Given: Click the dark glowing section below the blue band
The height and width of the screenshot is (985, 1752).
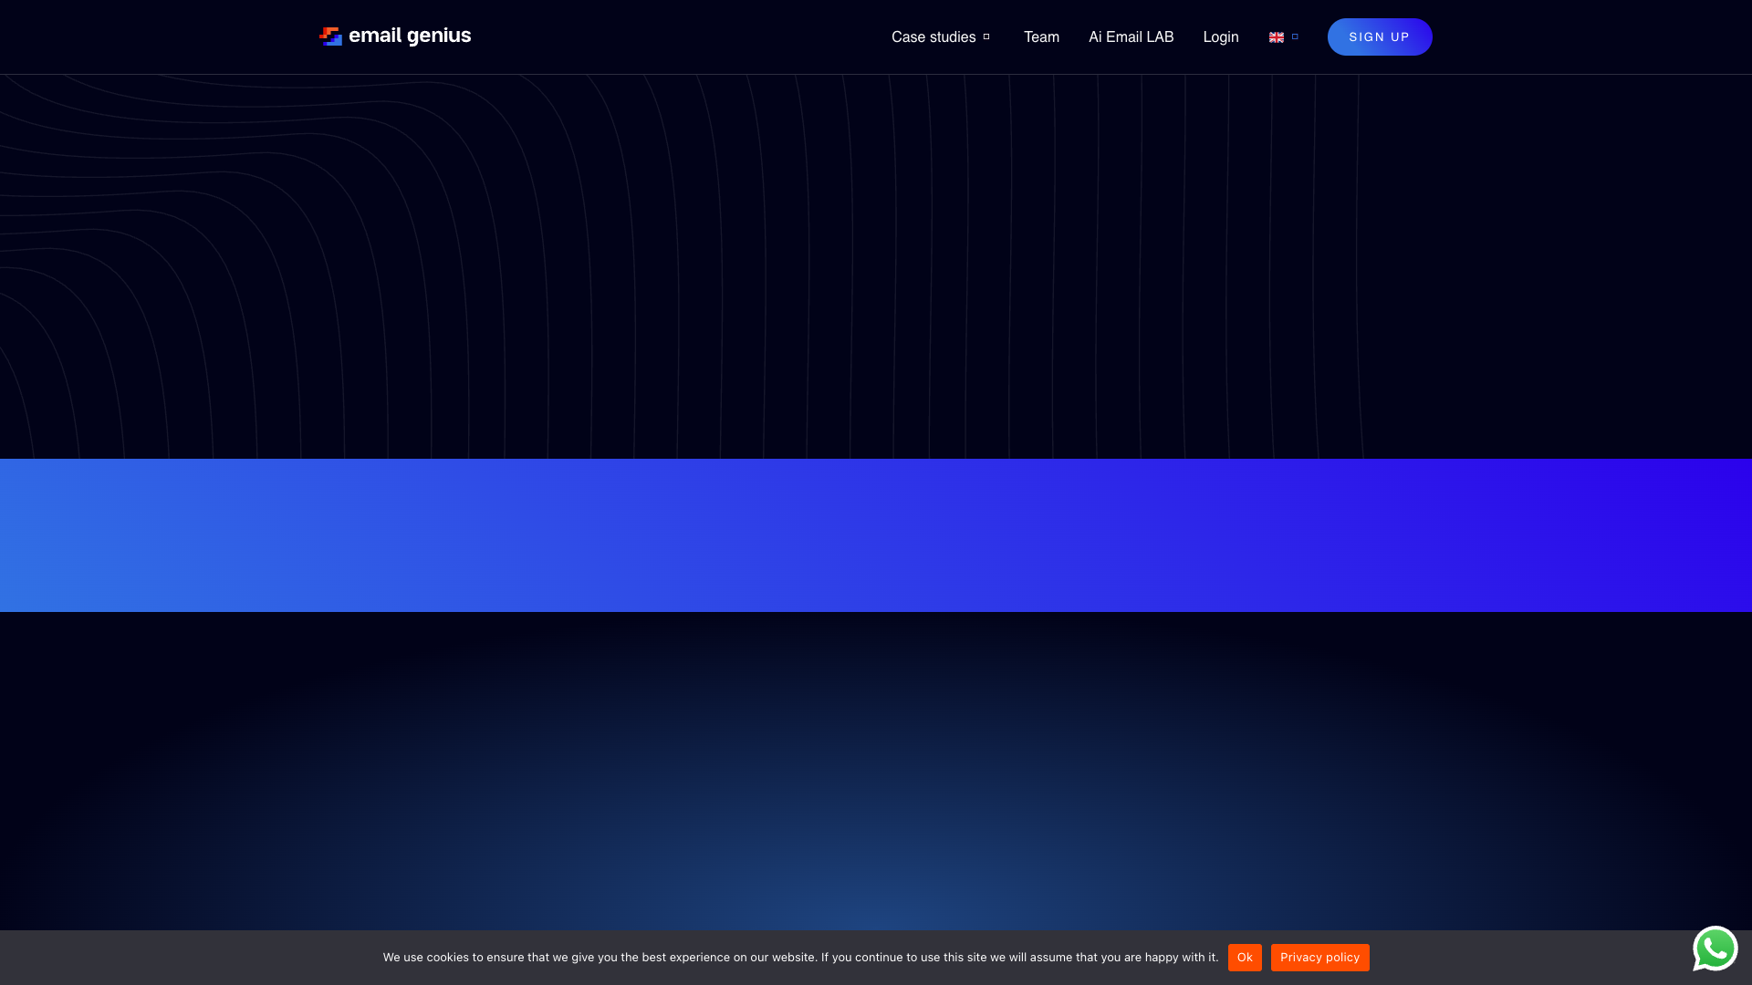Looking at the screenshot, I should coord(876,771).
